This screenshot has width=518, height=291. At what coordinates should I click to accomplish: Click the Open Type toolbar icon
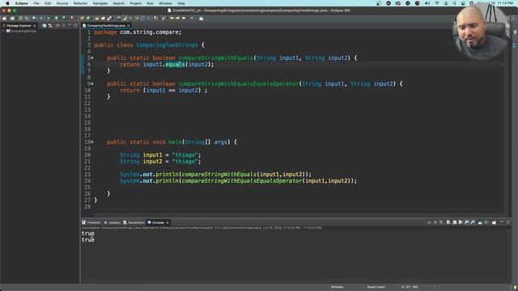point(97,18)
